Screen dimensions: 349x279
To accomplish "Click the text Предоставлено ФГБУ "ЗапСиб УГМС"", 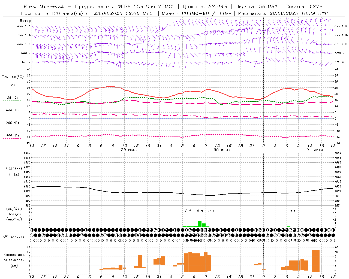I will pyautogui.click(x=125, y=7).
